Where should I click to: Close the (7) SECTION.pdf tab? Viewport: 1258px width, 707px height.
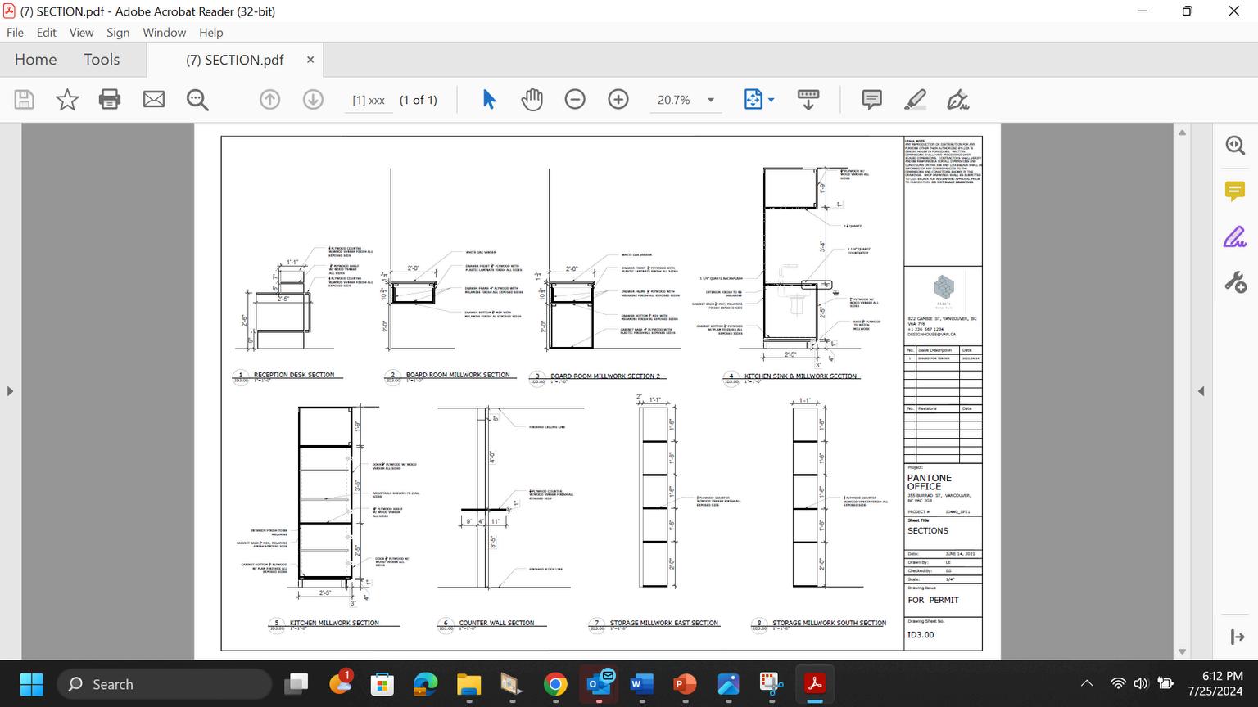pyautogui.click(x=310, y=60)
